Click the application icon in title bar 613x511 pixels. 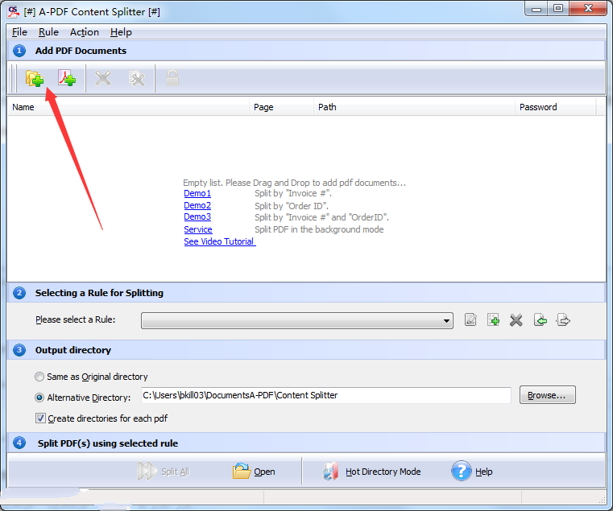(14, 12)
